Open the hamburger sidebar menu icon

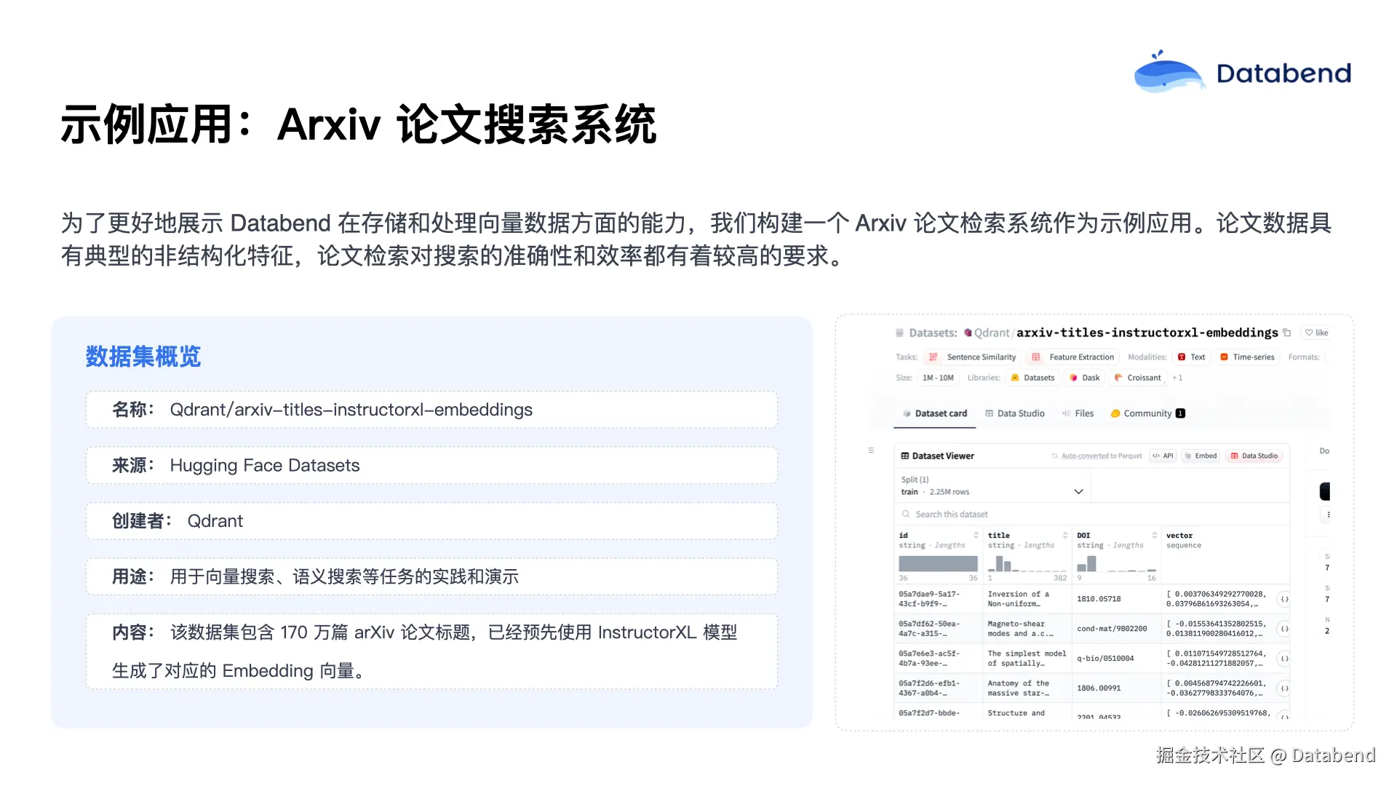coord(871,450)
